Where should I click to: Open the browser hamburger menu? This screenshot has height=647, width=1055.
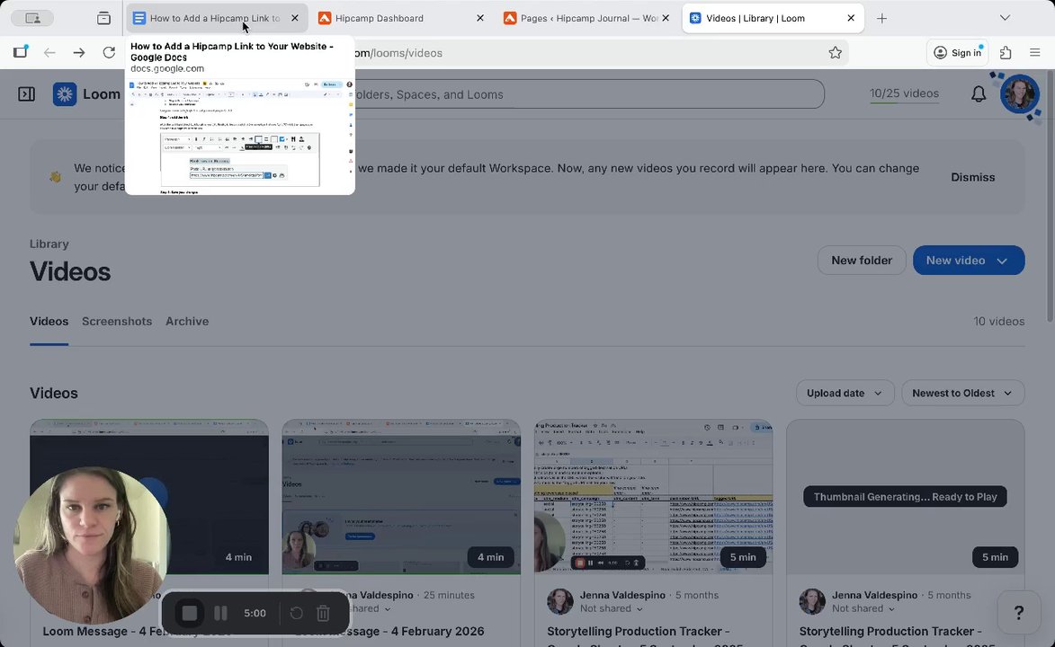point(1035,52)
